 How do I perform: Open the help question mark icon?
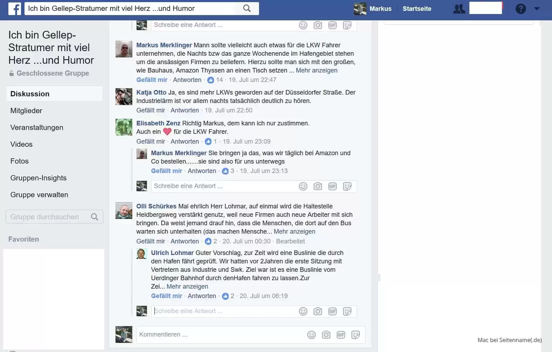point(520,9)
